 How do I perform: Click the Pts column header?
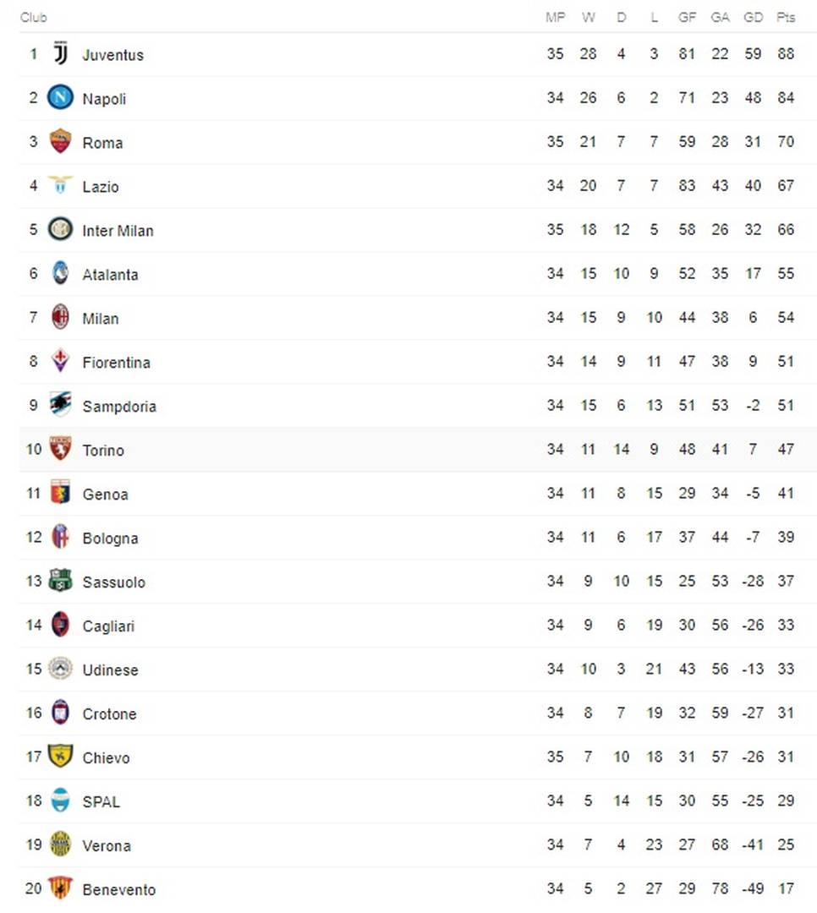coord(786,18)
